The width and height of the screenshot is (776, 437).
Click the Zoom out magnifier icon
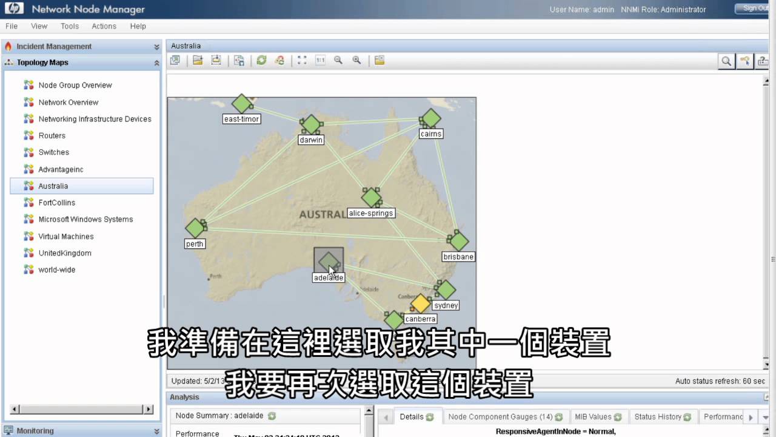[x=338, y=60]
